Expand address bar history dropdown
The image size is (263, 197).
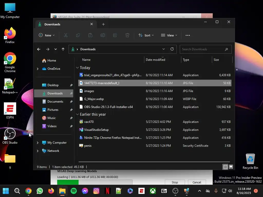(164, 49)
